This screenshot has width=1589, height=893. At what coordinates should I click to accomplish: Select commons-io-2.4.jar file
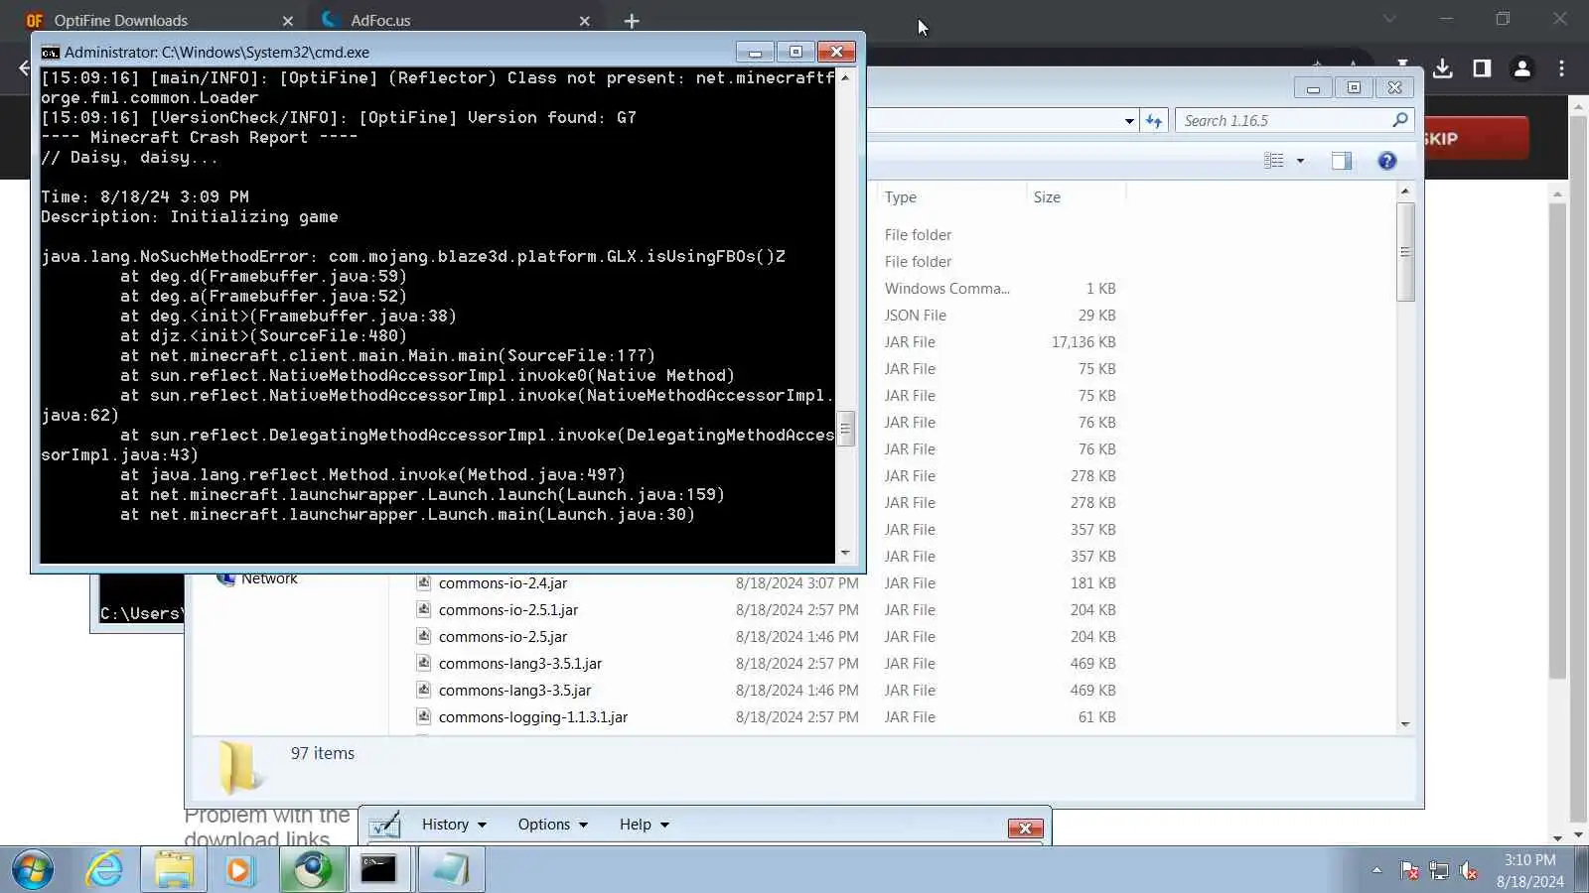click(503, 583)
